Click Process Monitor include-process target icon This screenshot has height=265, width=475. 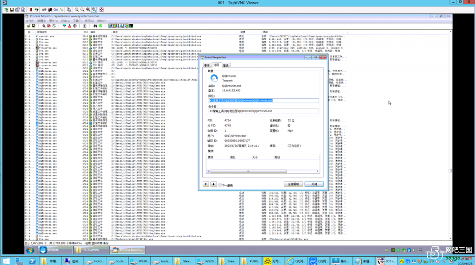75,26
